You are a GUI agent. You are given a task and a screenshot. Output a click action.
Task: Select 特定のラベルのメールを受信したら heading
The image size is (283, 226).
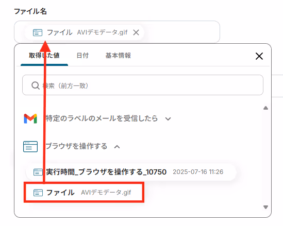[102, 118]
